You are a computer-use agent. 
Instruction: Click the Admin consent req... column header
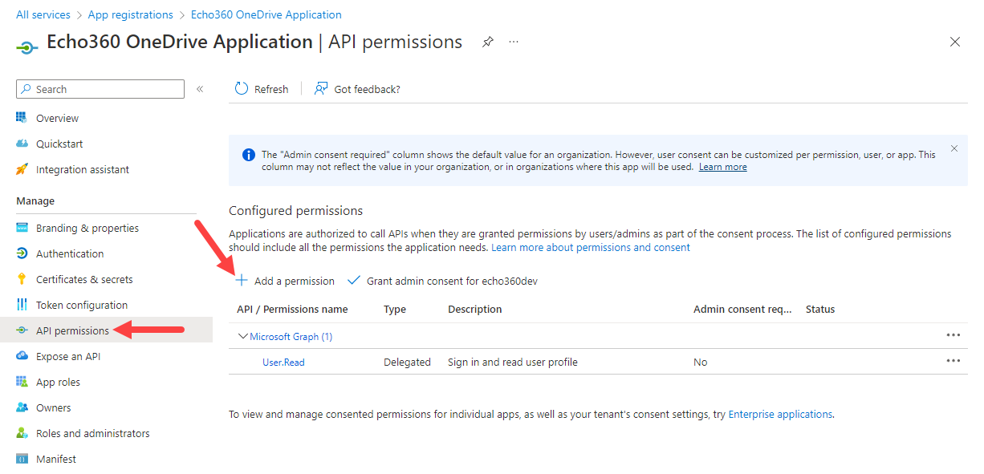[742, 309]
